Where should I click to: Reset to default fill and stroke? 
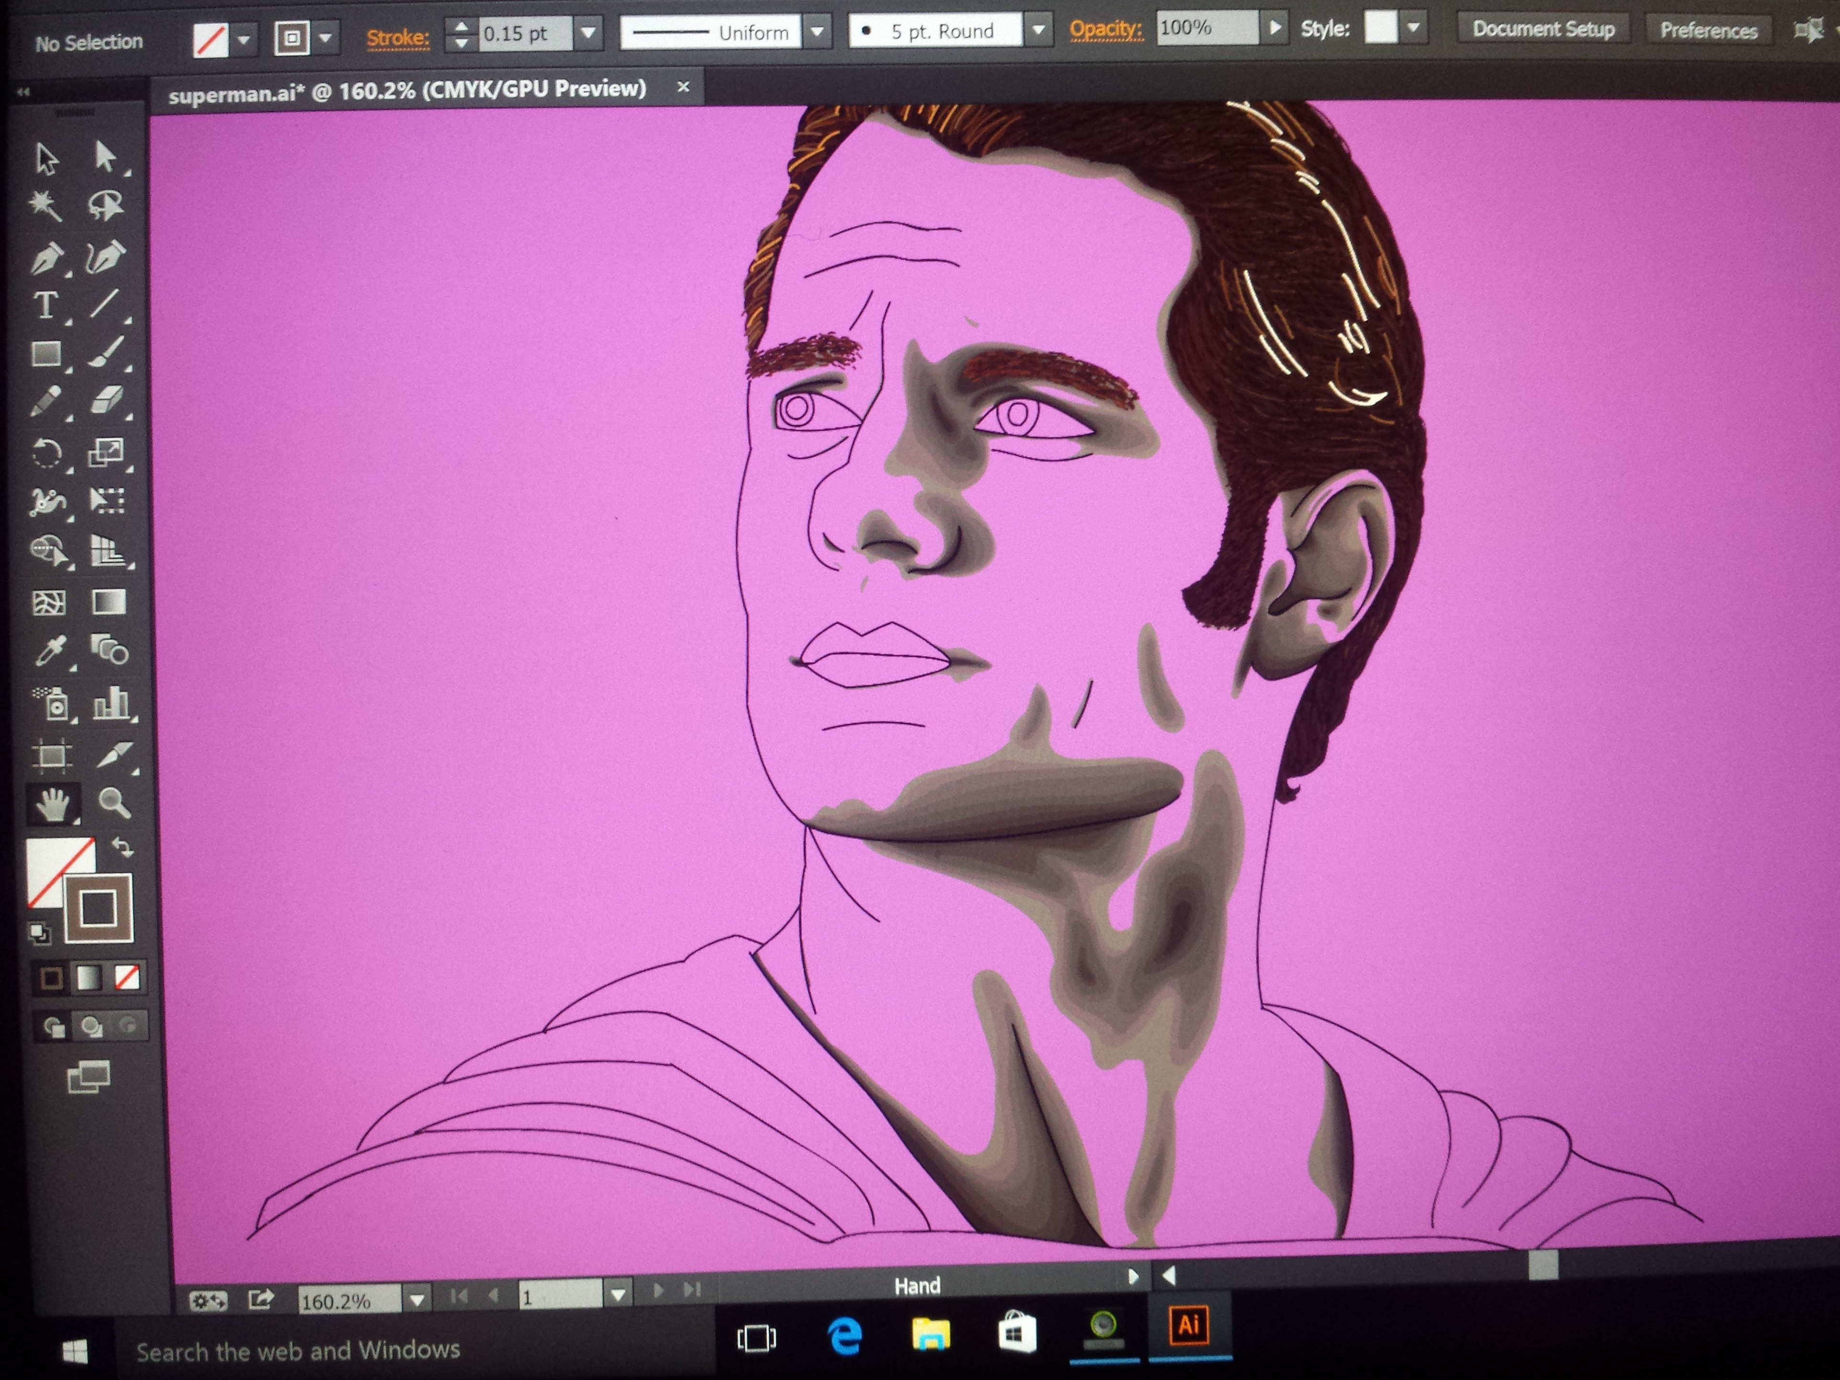point(38,934)
